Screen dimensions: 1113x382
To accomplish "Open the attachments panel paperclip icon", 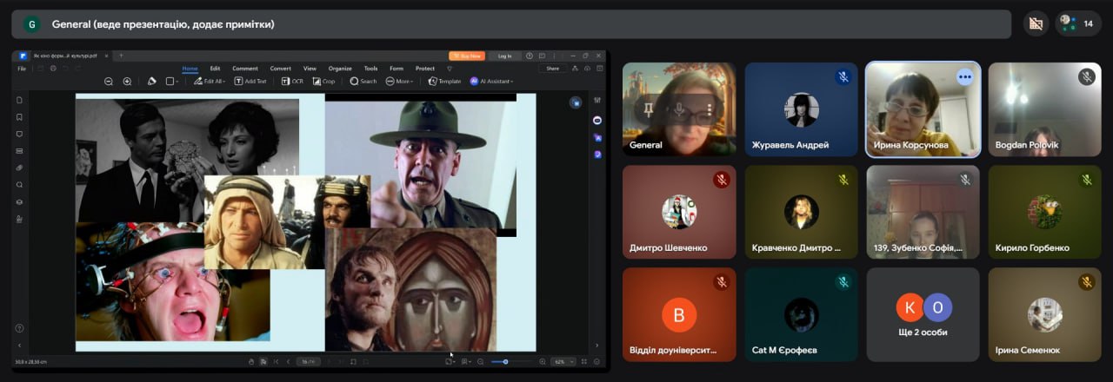I will coord(19,168).
